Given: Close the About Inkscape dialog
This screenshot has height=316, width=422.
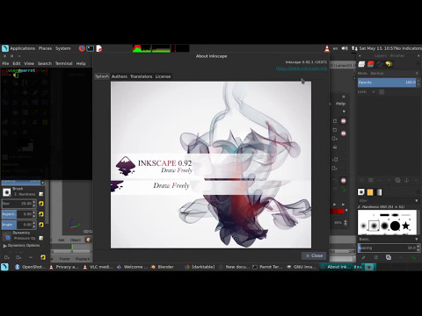Looking at the screenshot, I should (314, 255).
